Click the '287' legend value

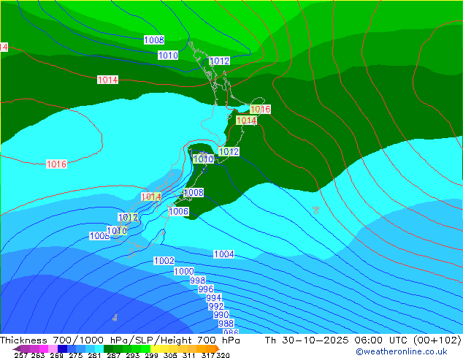113,355
